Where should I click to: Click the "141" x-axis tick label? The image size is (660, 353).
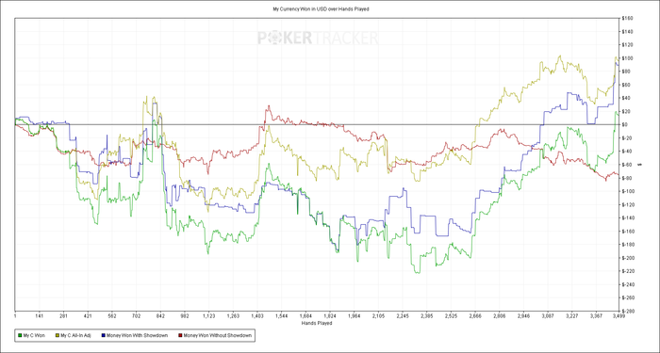40,315
